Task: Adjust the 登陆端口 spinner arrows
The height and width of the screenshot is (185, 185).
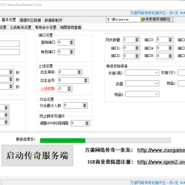Action: 71,42
